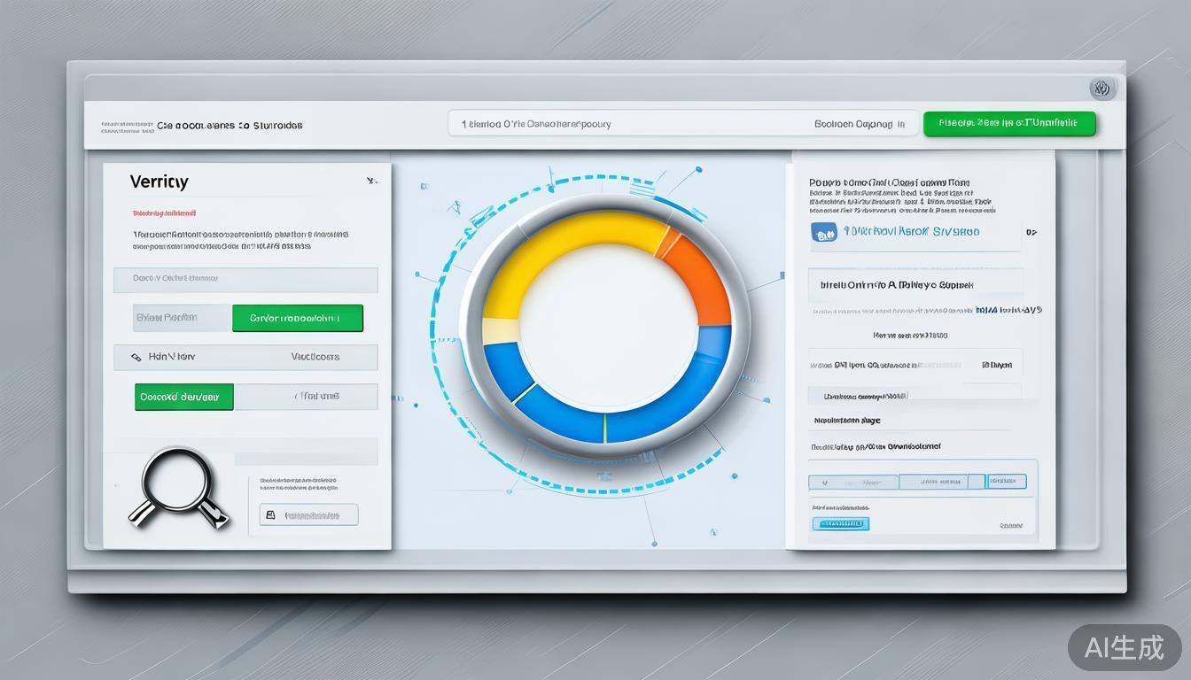Click the green button beside the gray field
1191x680 pixels.
click(x=297, y=318)
